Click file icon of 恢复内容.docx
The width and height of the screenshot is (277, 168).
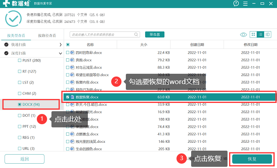point(72,82)
